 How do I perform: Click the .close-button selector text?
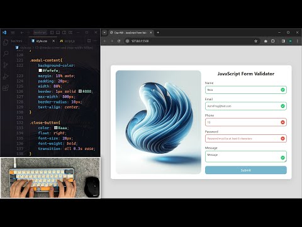[44, 122]
